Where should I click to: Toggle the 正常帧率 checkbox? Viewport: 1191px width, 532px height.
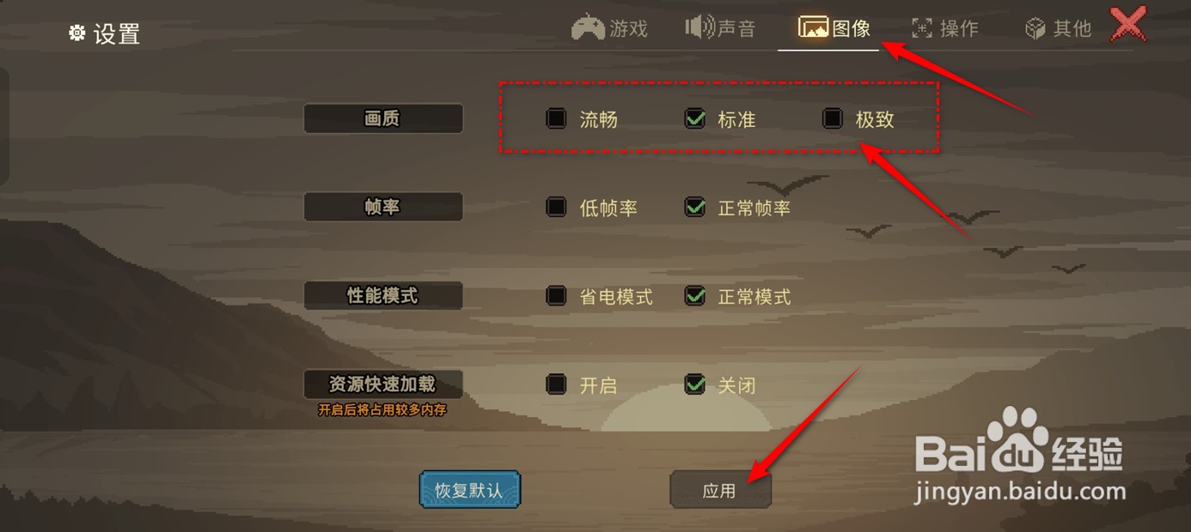tap(695, 207)
